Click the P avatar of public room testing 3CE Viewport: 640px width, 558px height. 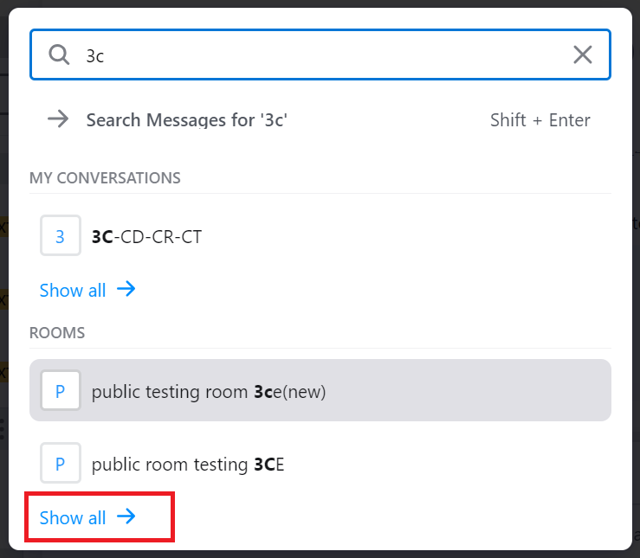coord(61,463)
